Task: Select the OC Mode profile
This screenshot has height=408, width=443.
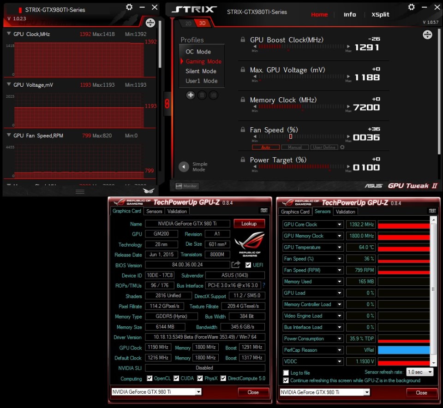Action: pyautogui.click(x=198, y=52)
